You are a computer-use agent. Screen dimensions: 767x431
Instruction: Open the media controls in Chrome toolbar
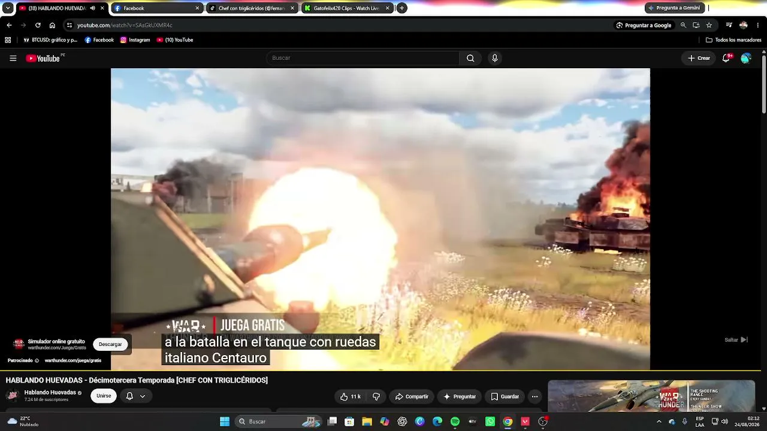[x=729, y=25]
